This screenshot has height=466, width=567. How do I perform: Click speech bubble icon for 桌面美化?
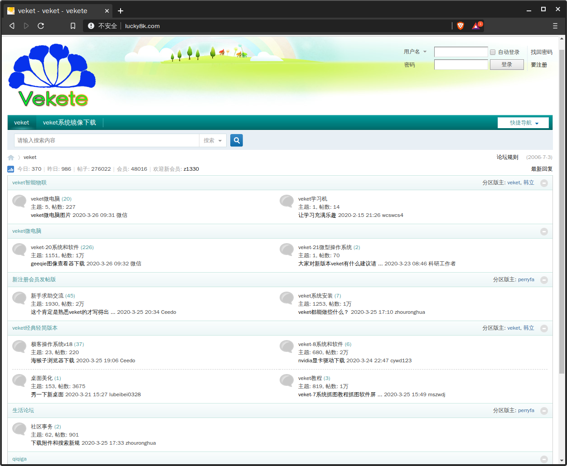pyautogui.click(x=19, y=380)
